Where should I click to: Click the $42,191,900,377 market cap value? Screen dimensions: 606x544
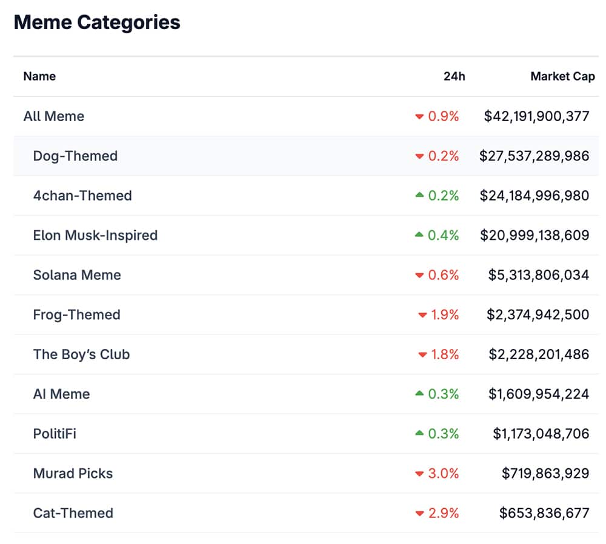536,116
